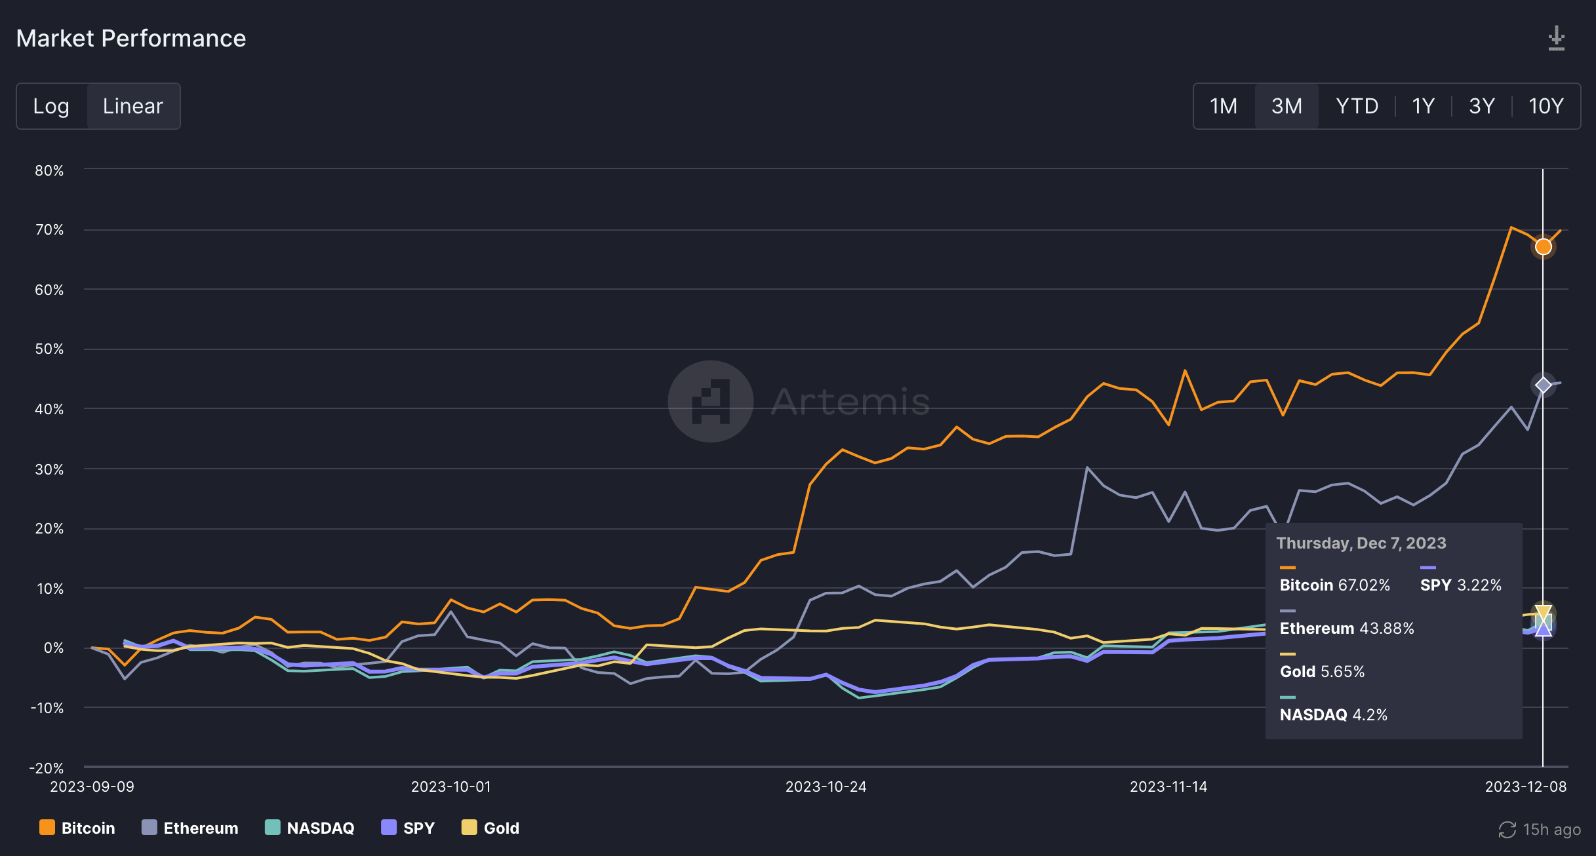The image size is (1596, 856).
Task: Toggle the SPY series purple legend swatch
Action: [389, 828]
